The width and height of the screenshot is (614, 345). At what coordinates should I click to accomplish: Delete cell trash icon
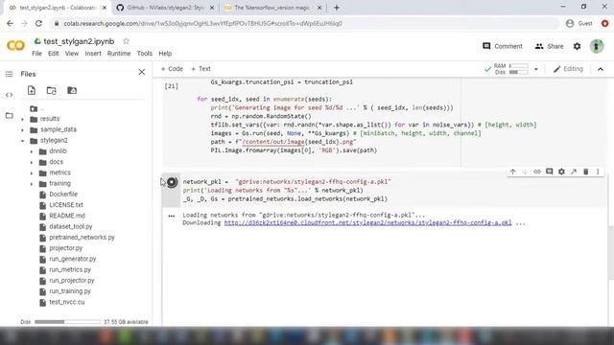coord(586,172)
